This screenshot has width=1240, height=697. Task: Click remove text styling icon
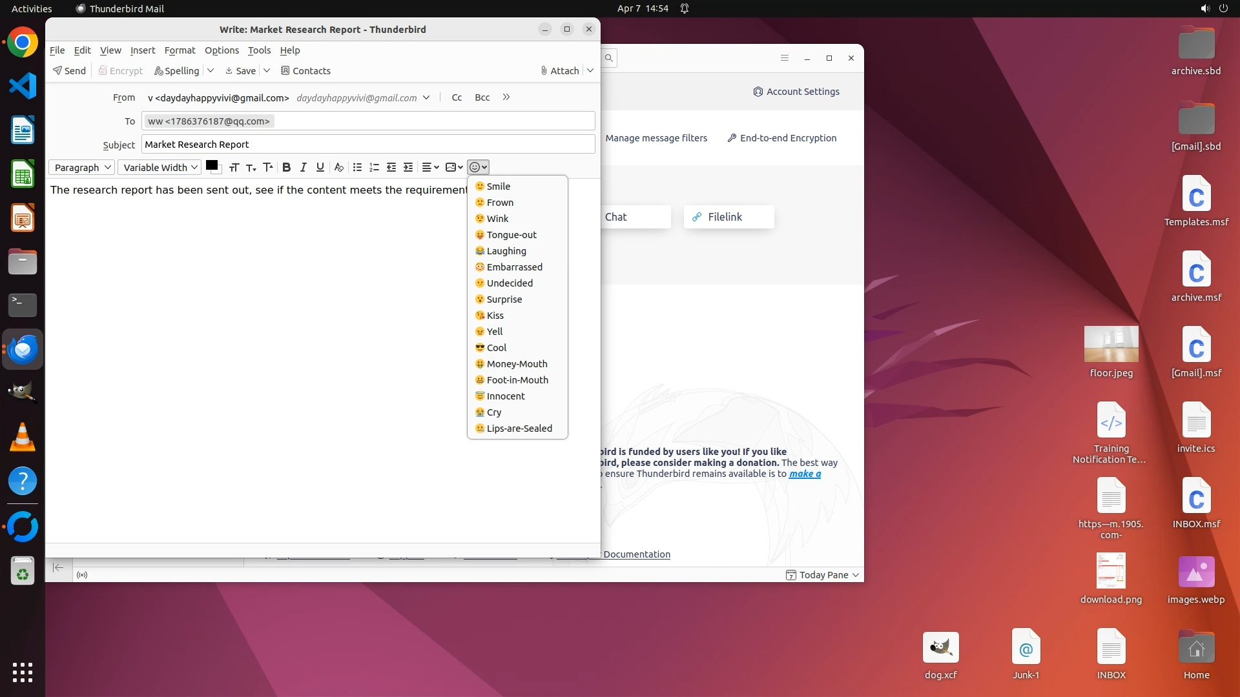(338, 168)
